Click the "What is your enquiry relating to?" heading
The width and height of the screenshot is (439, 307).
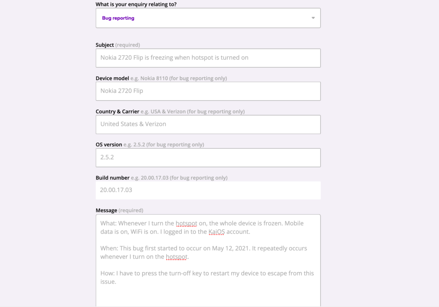point(136,4)
